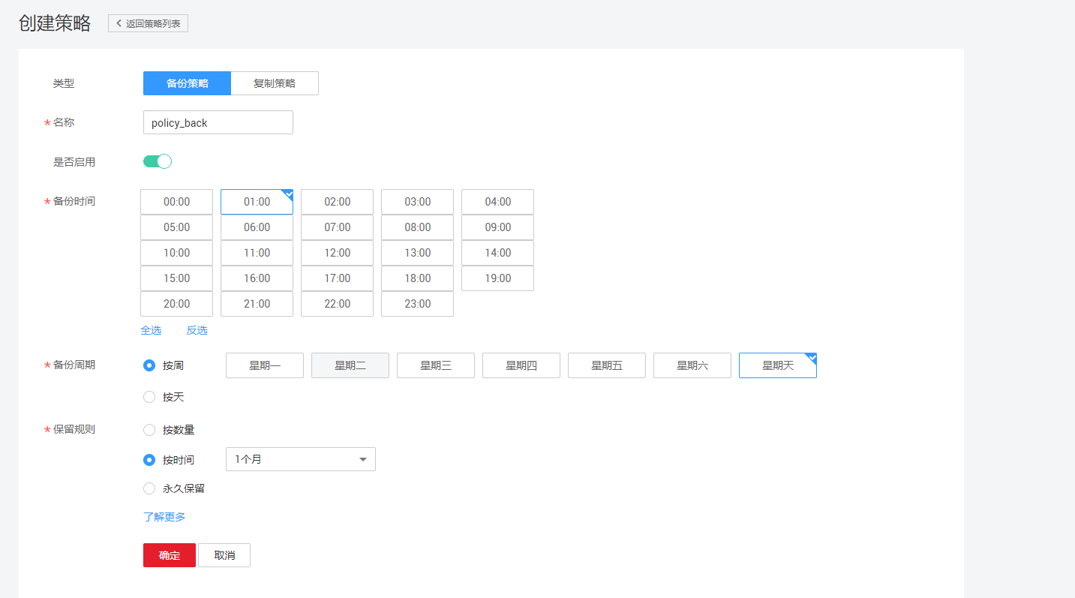
Task: Select the 23:00 backup time
Action: click(417, 304)
